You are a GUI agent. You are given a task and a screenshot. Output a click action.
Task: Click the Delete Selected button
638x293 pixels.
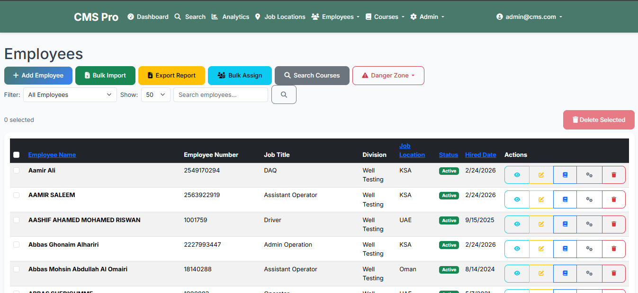click(599, 120)
